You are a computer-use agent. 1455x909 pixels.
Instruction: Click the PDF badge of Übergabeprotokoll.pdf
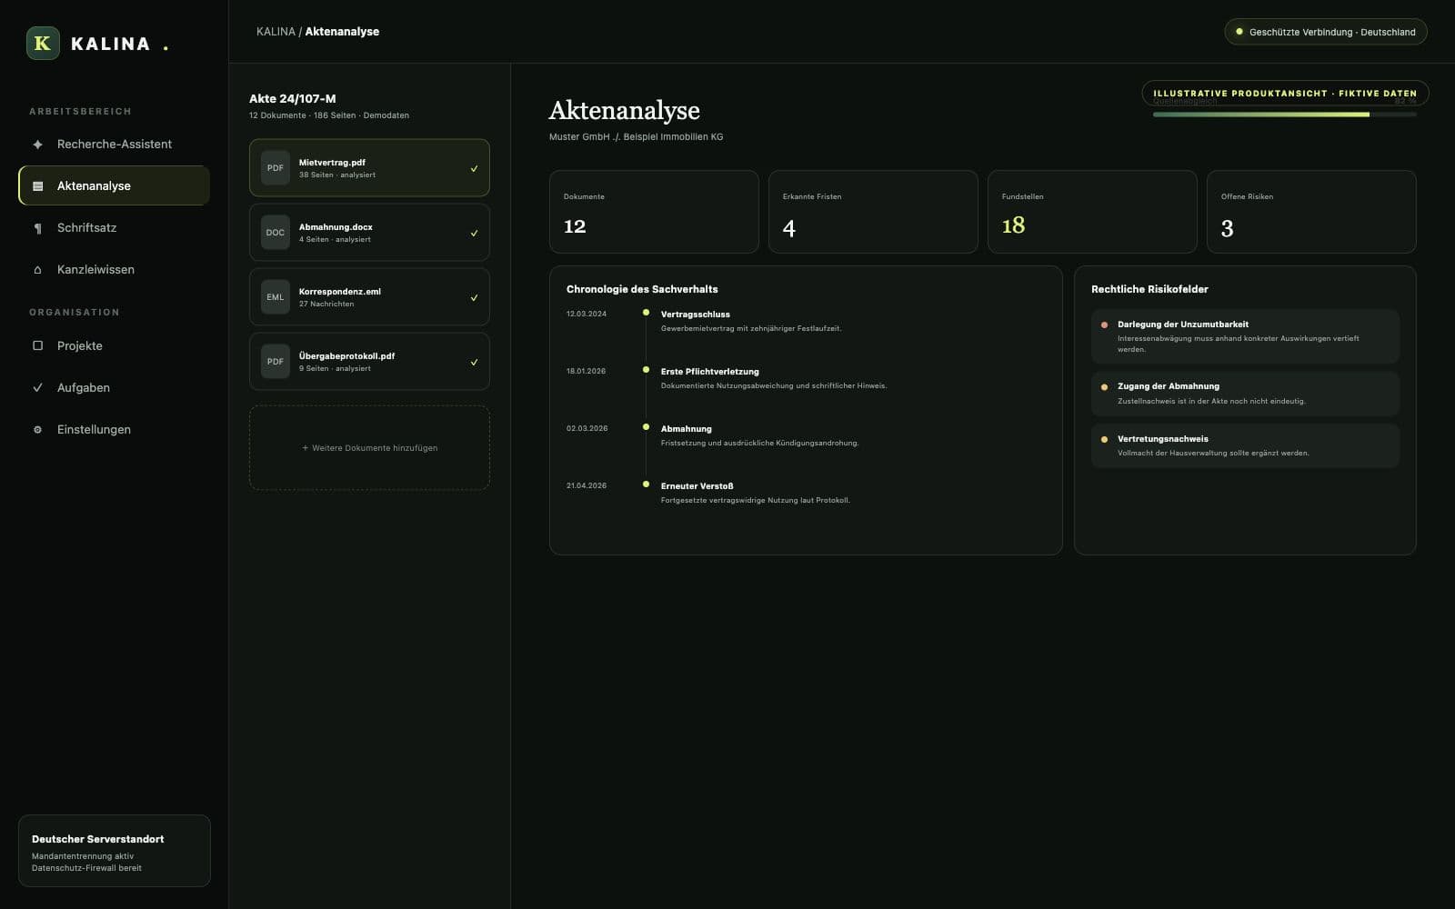[x=276, y=362]
